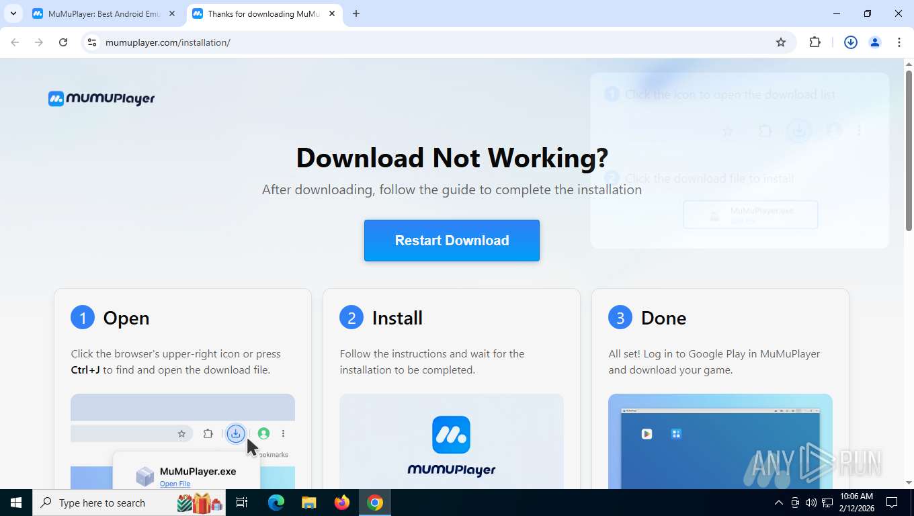Open the Windows Start menu

point(16,503)
